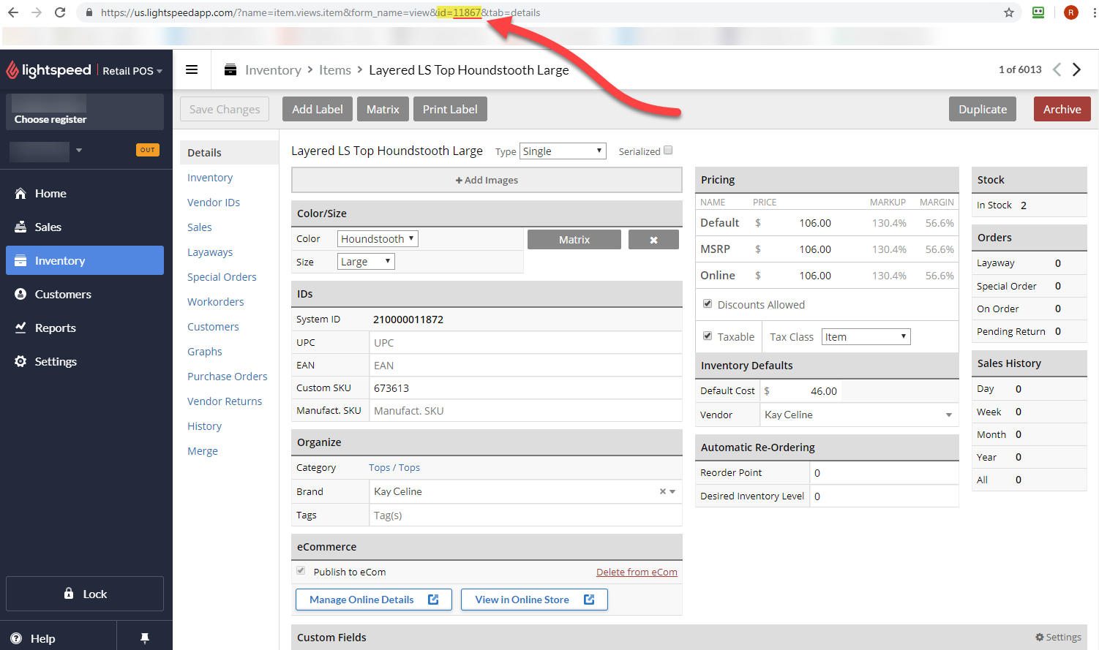Clear the Brand field with the x

pyautogui.click(x=663, y=491)
